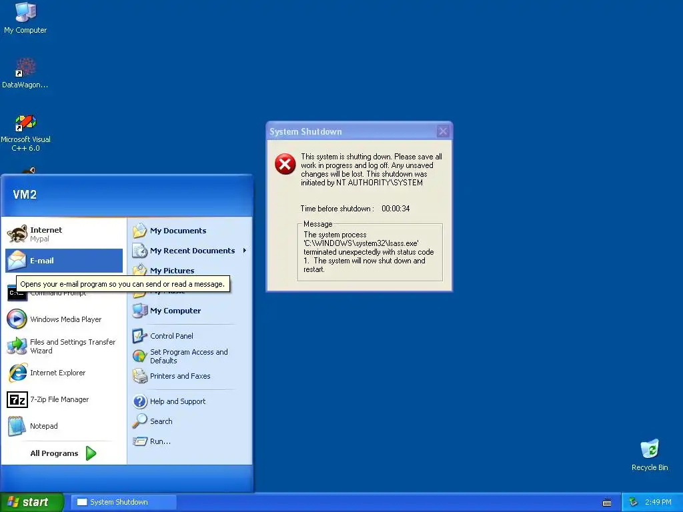Viewport: 683px width, 512px height.
Task: Click the red error icon in shutdown dialog
Action: 285,164
